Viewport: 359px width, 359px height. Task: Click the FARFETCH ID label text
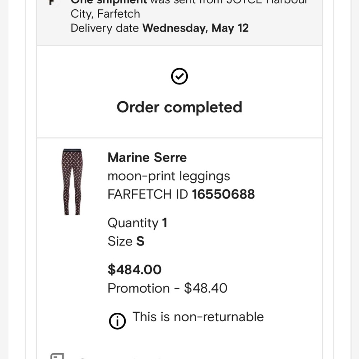(148, 194)
